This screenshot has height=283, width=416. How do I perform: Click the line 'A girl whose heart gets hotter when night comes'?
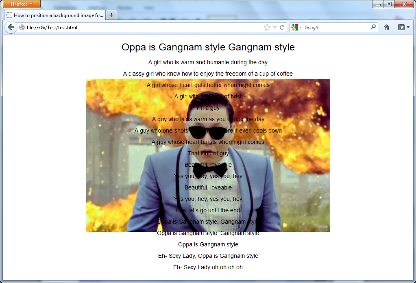pyautogui.click(x=208, y=85)
